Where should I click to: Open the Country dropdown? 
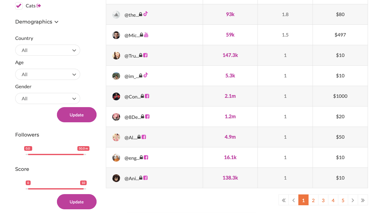[x=48, y=50]
